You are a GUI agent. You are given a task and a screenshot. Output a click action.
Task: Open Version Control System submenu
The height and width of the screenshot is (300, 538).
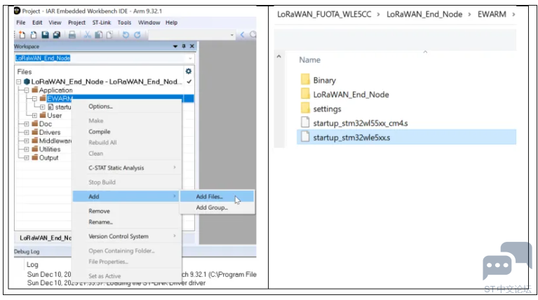(x=127, y=236)
